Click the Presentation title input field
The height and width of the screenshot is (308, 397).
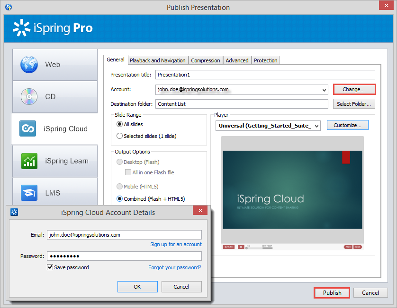[265, 75]
